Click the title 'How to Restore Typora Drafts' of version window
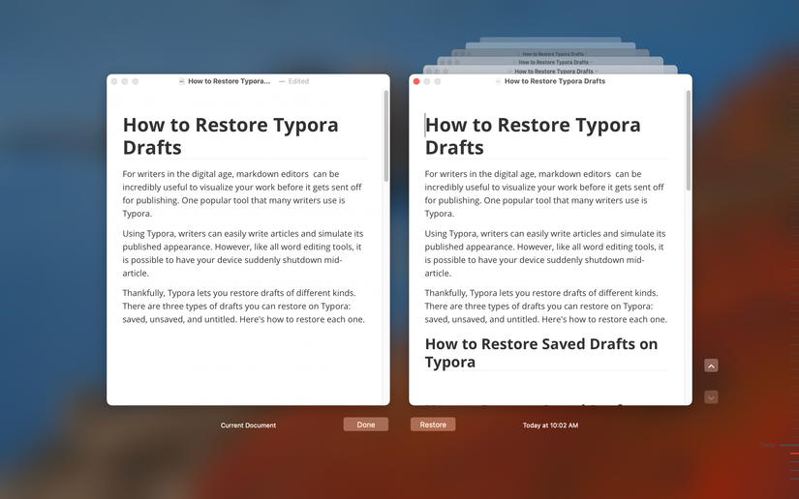The image size is (799, 499). (554, 81)
